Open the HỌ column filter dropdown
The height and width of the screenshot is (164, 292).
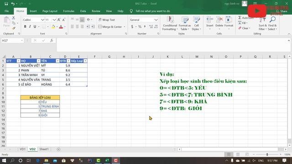click(38, 61)
